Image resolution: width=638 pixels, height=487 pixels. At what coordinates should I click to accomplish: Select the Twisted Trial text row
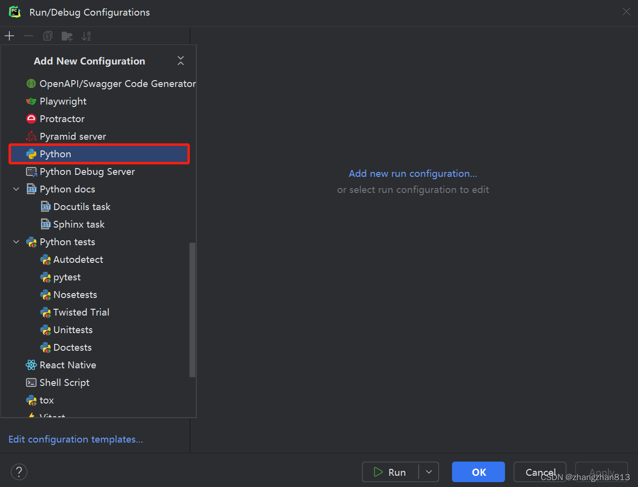(x=81, y=312)
